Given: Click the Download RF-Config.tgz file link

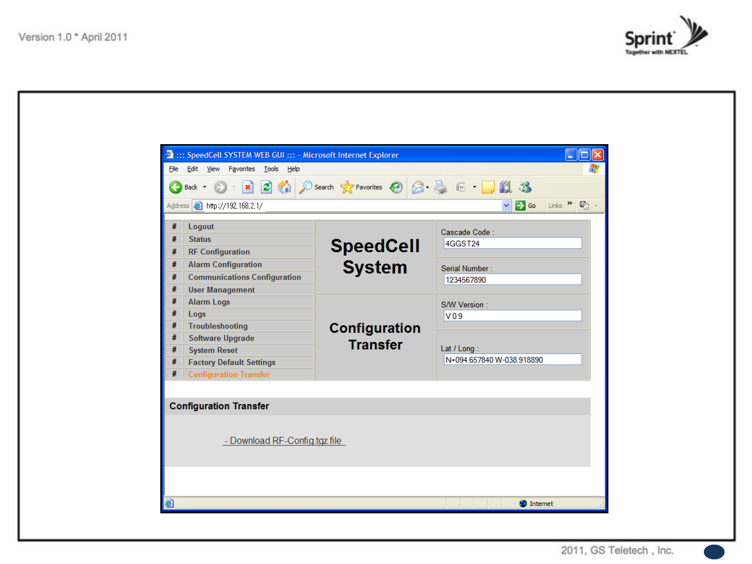Looking at the screenshot, I should click(284, 441).
